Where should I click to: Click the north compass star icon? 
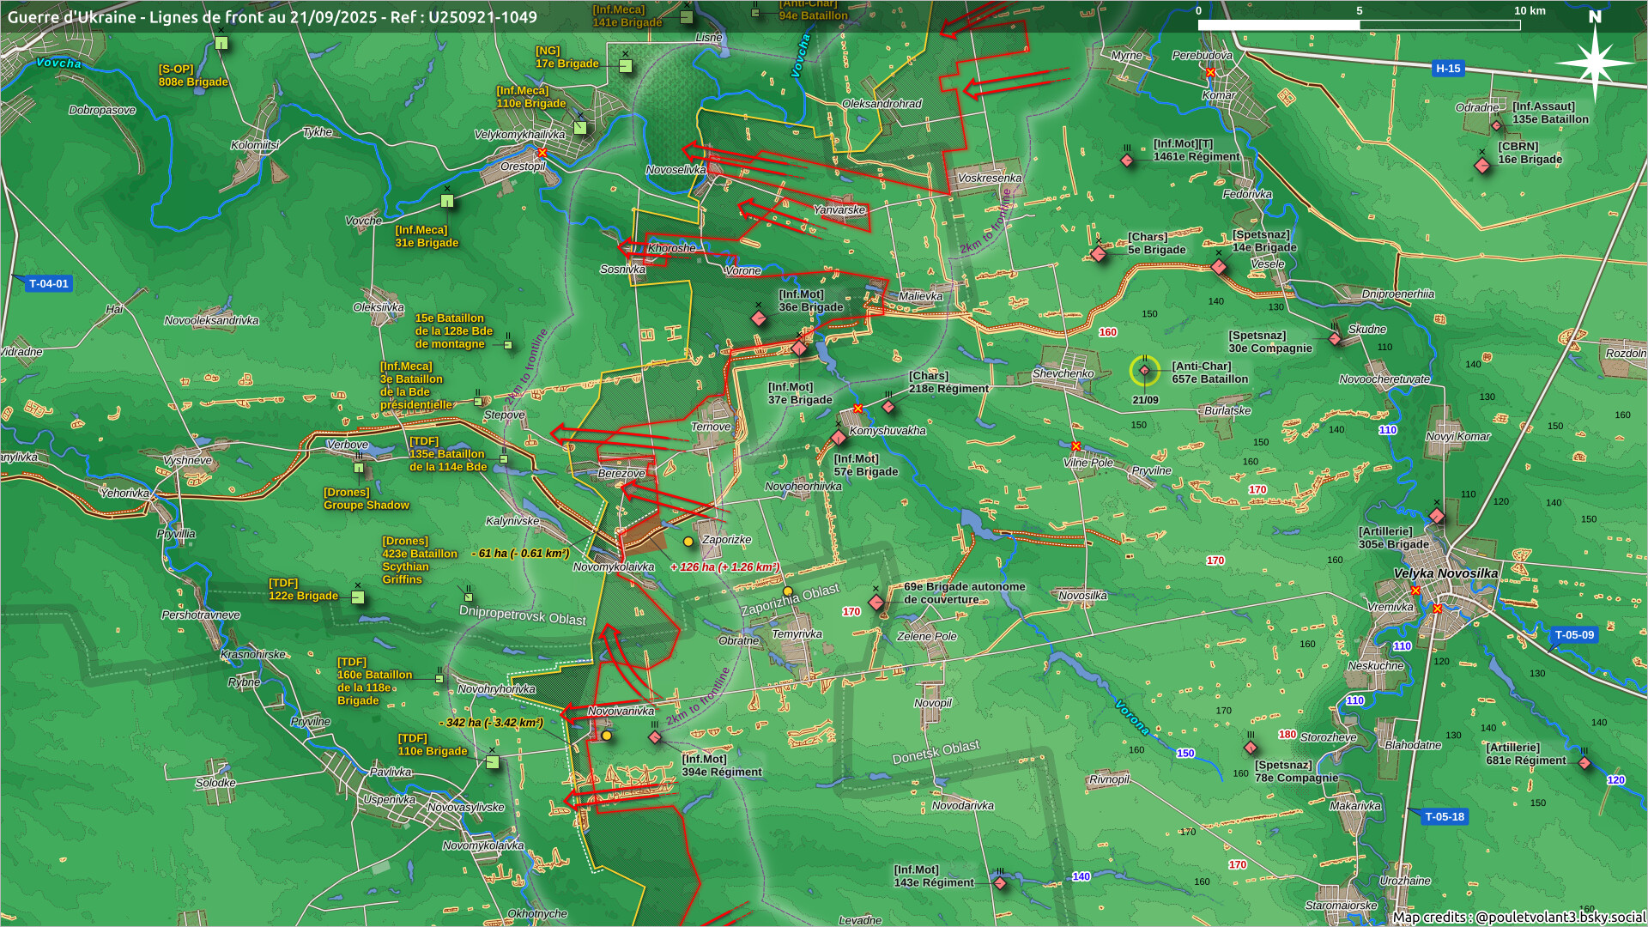(1594, 63)
